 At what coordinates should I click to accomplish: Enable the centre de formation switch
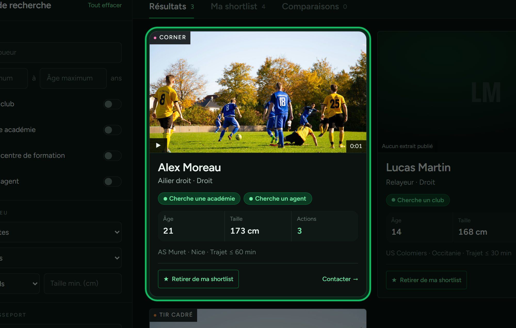click(112, 156)
